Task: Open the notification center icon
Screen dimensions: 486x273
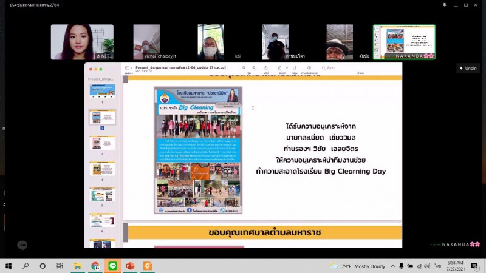Action: pos(476,266)
